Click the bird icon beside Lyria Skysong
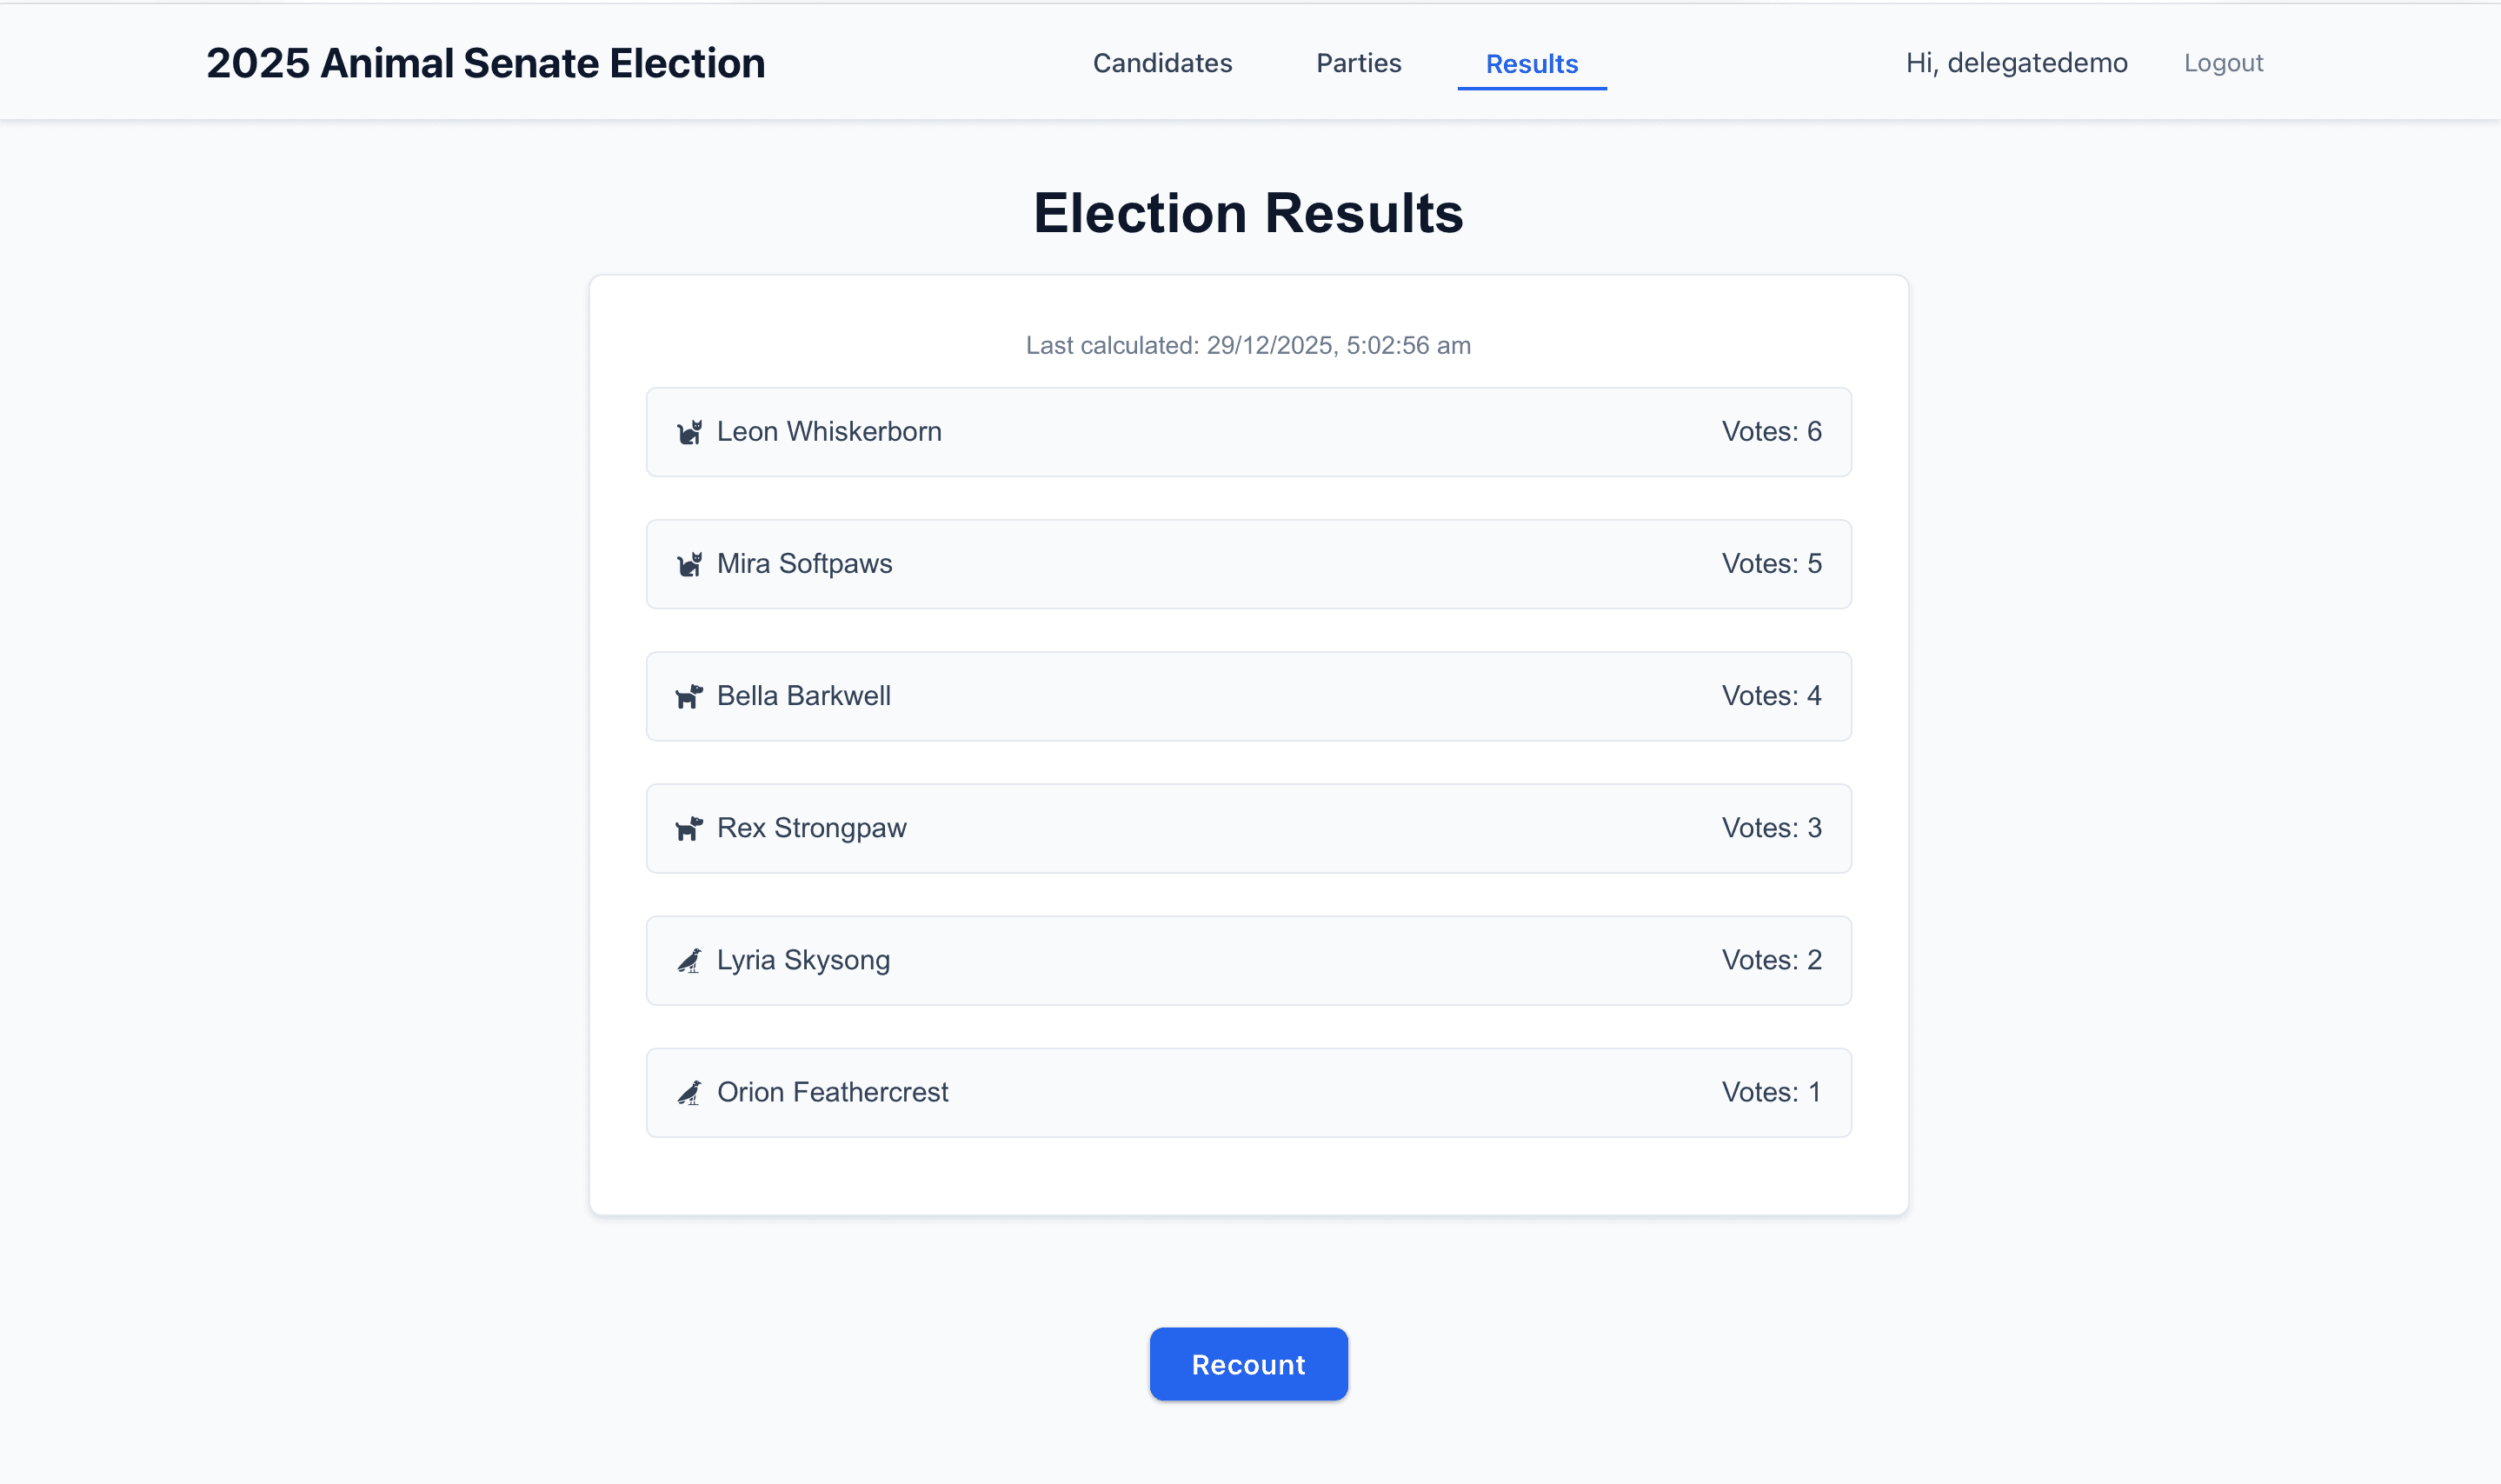The height and width of the screenshot is (1484, 2501). [x=691, y=961]
